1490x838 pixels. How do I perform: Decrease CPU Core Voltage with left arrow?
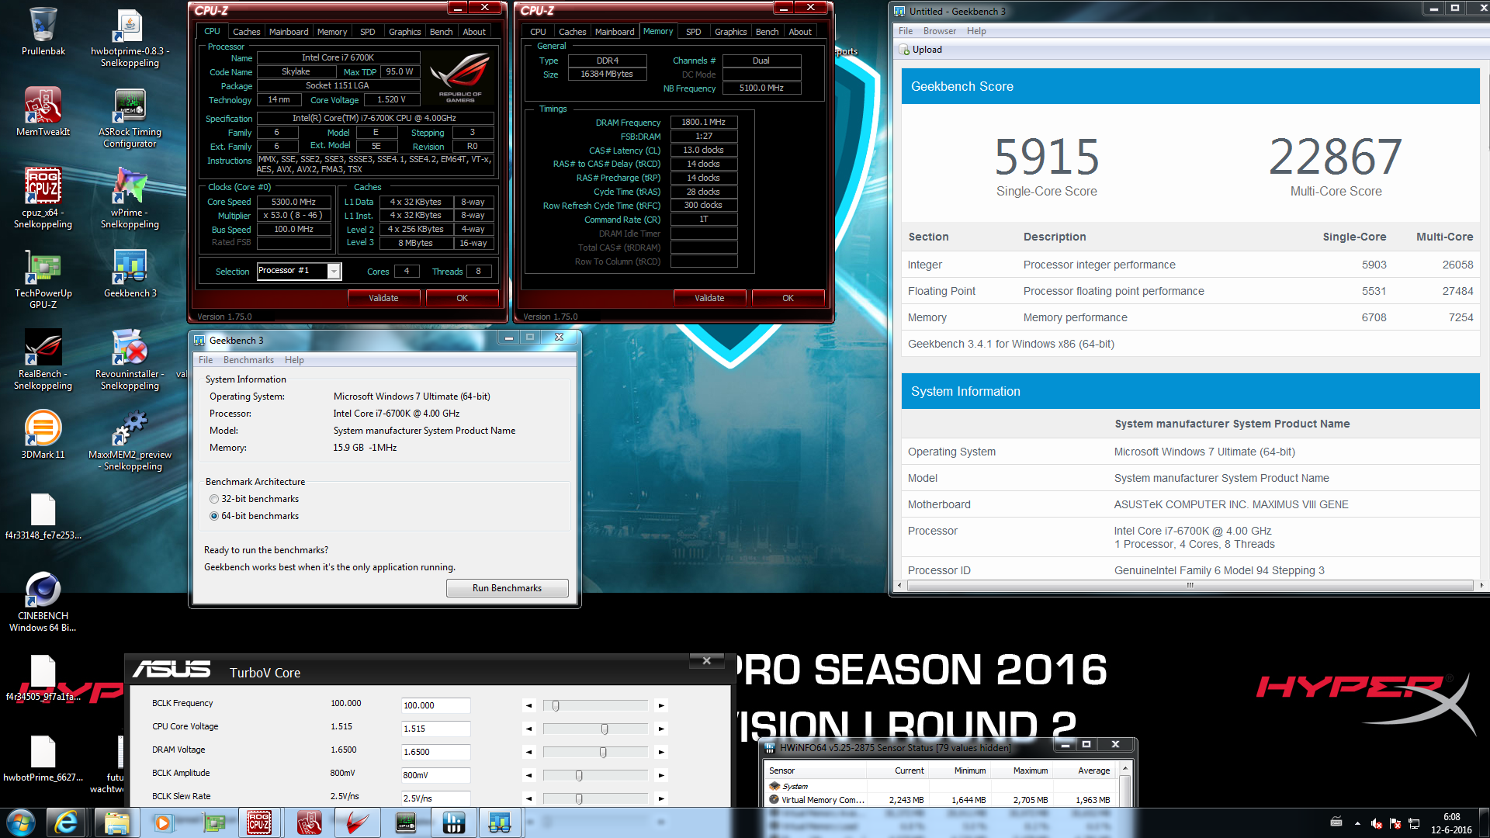click(x=529, y=729)
